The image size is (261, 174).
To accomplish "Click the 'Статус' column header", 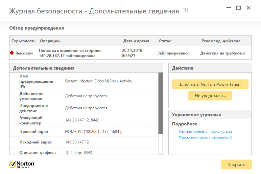I will pyautogui.click(x=165, y=41).
